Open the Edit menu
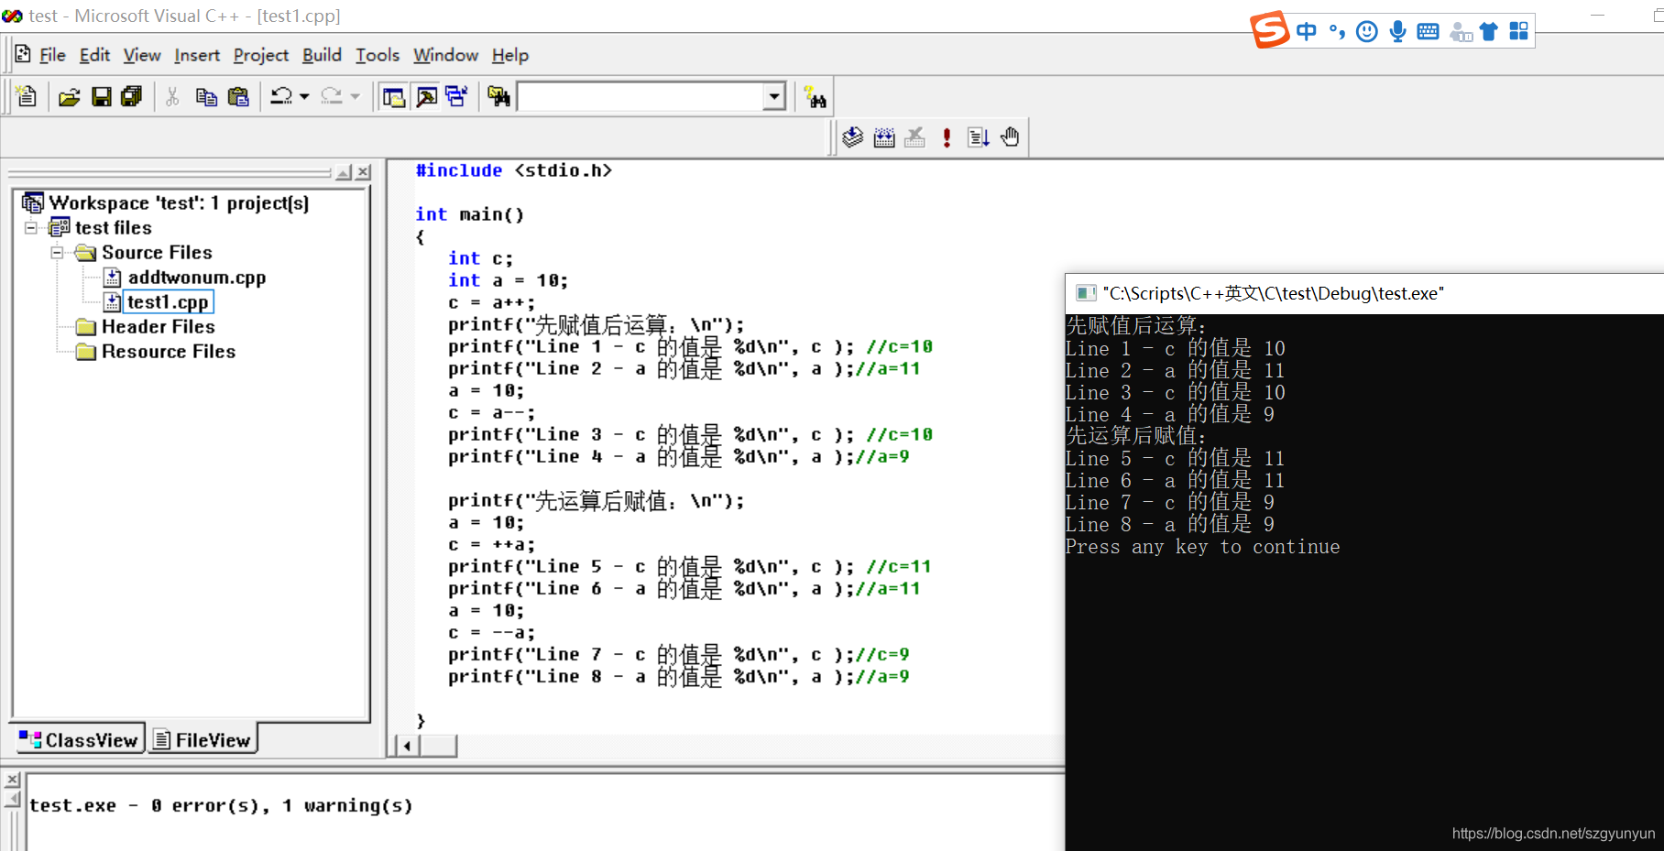Image resolution: width=1664 pixels, height=851 pixels. (x=94, y=55)
